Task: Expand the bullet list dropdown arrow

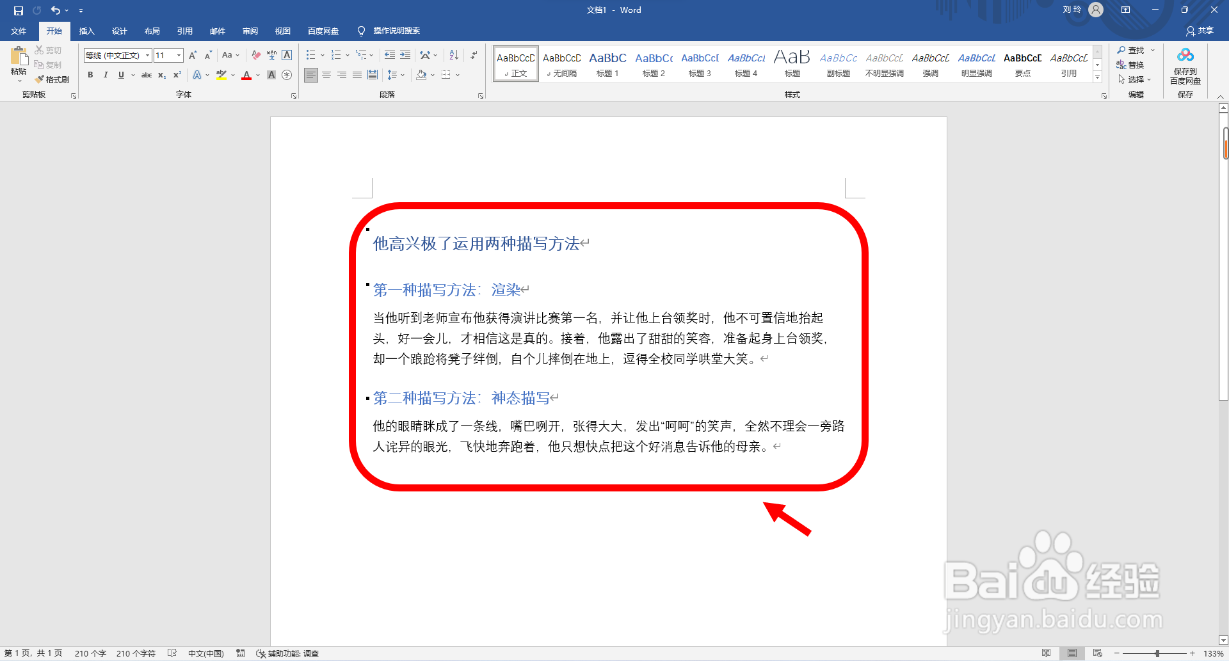Action: pyautogui.click(x=322, y=56)
